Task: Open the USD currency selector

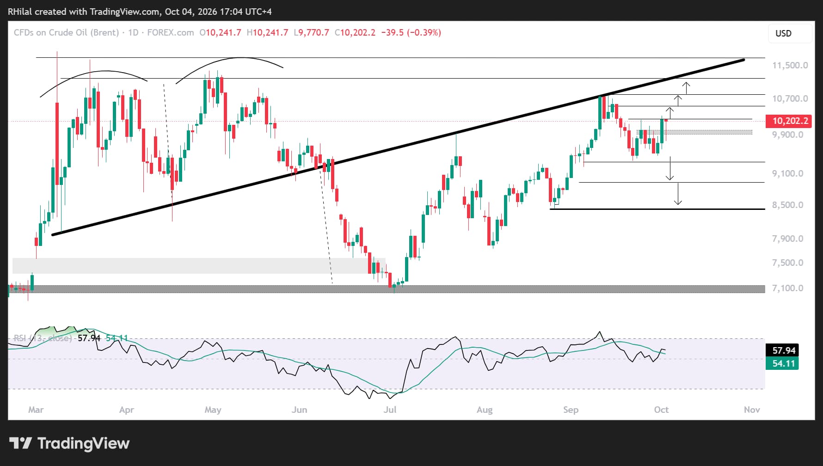Action: pyautogui.click(x=790, y=33)
